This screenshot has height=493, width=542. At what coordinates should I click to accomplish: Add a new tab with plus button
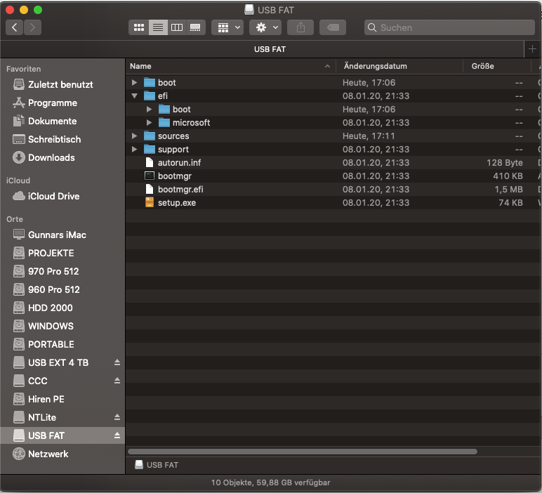click(x=532, y=49)
